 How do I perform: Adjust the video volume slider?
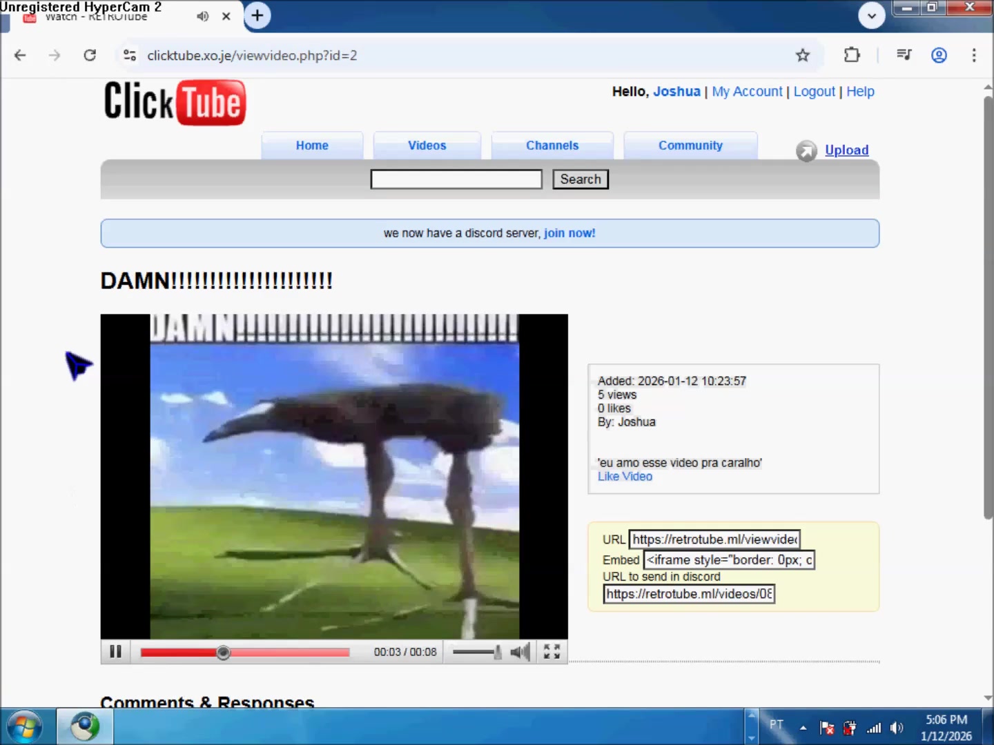(x=476, y=652)
